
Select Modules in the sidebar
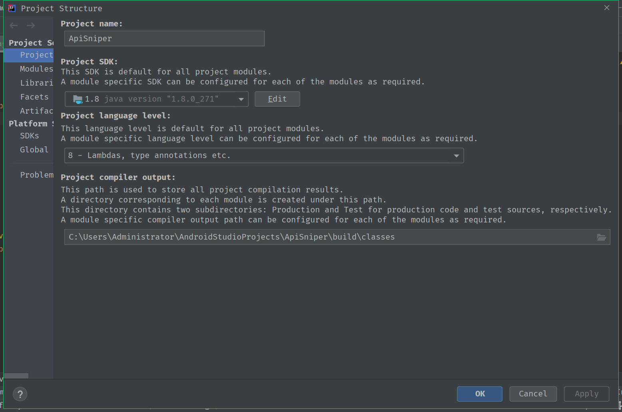click(36, 69)
